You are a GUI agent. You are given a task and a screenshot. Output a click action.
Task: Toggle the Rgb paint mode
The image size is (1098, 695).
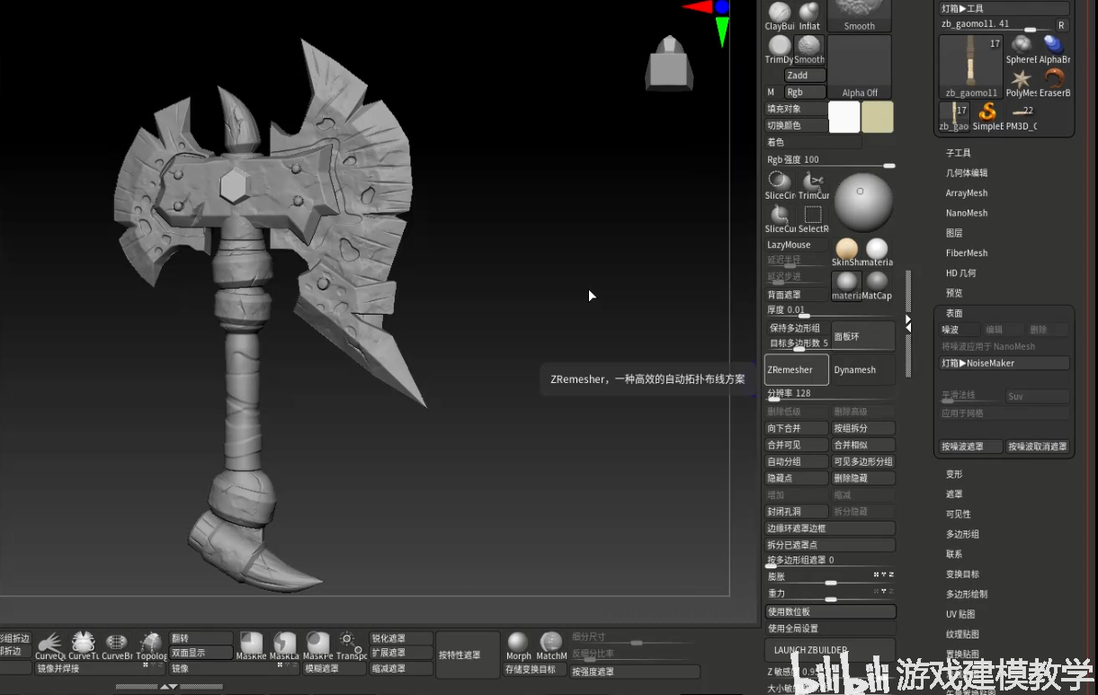(805, 92)
